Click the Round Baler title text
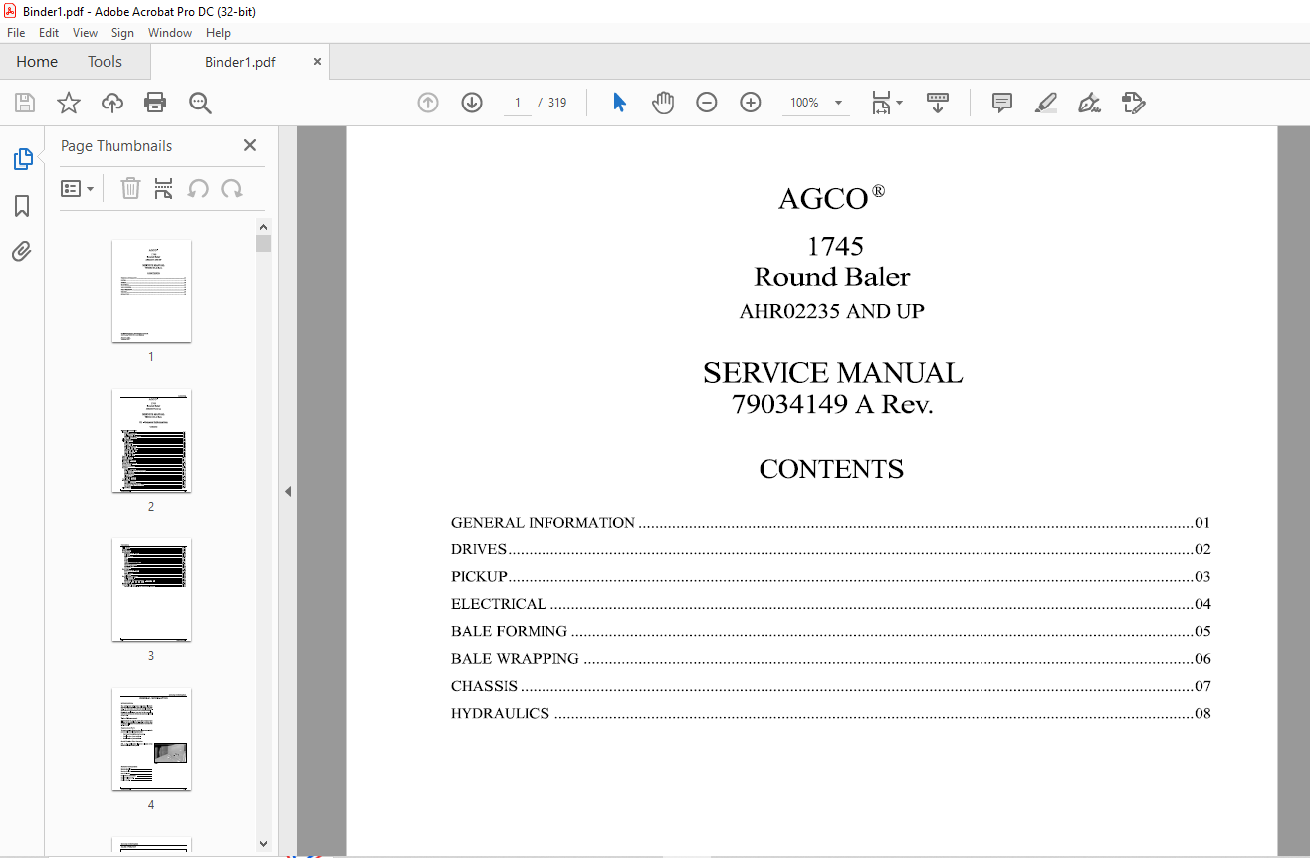The width and height of the screenshot is (1310, 858). (x=832, y=276)
